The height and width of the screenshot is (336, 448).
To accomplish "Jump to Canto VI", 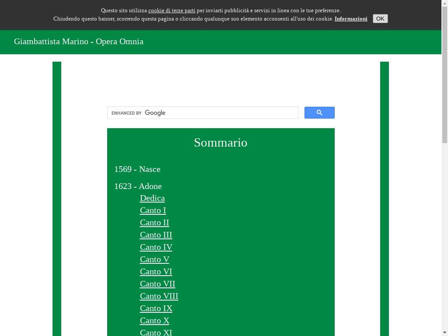I will click(x=156, y=272).
